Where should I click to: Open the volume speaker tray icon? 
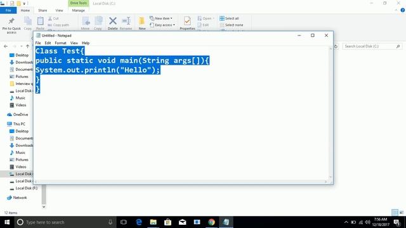coord(367,222)
